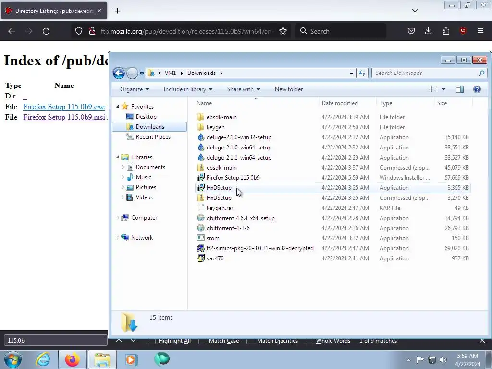Viewport: 492px width, 369px height.
Task: Open recent pages dropdown in Explorer
Action: (142, 74)
